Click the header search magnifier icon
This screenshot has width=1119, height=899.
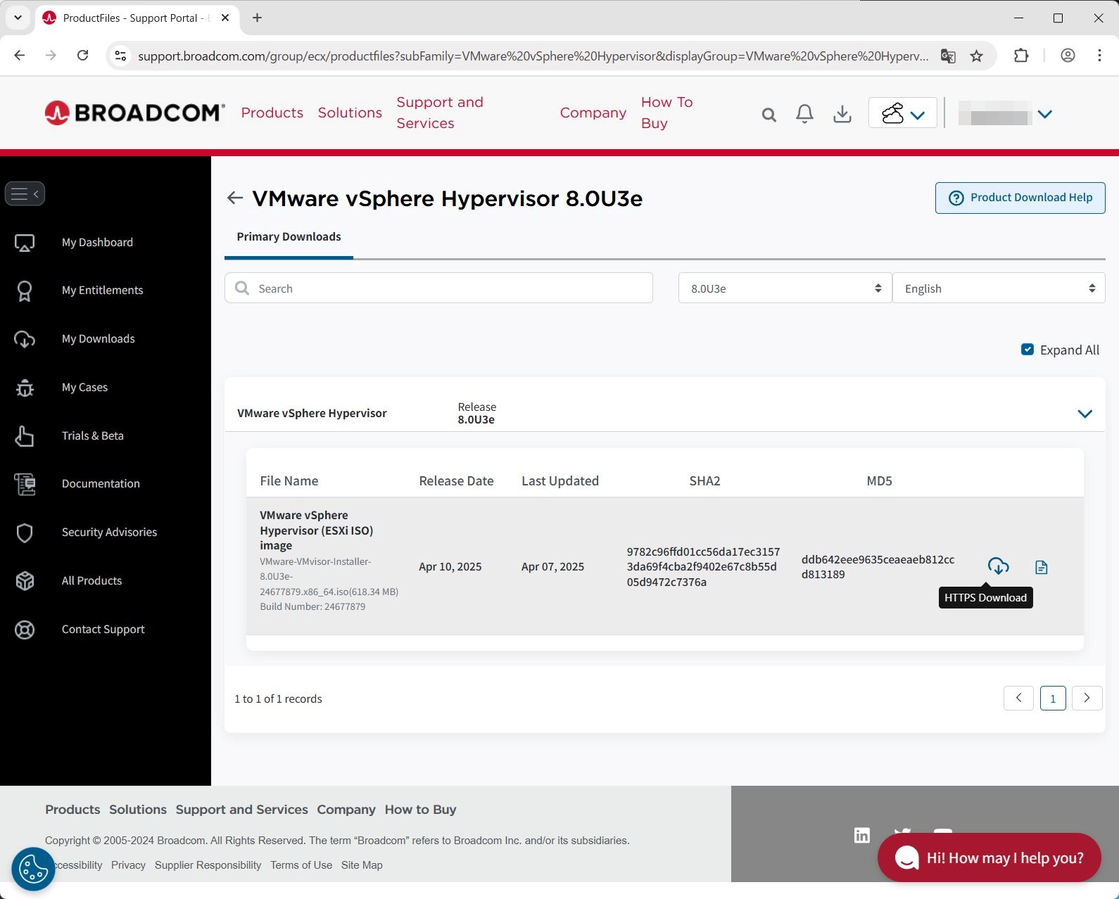769,115
